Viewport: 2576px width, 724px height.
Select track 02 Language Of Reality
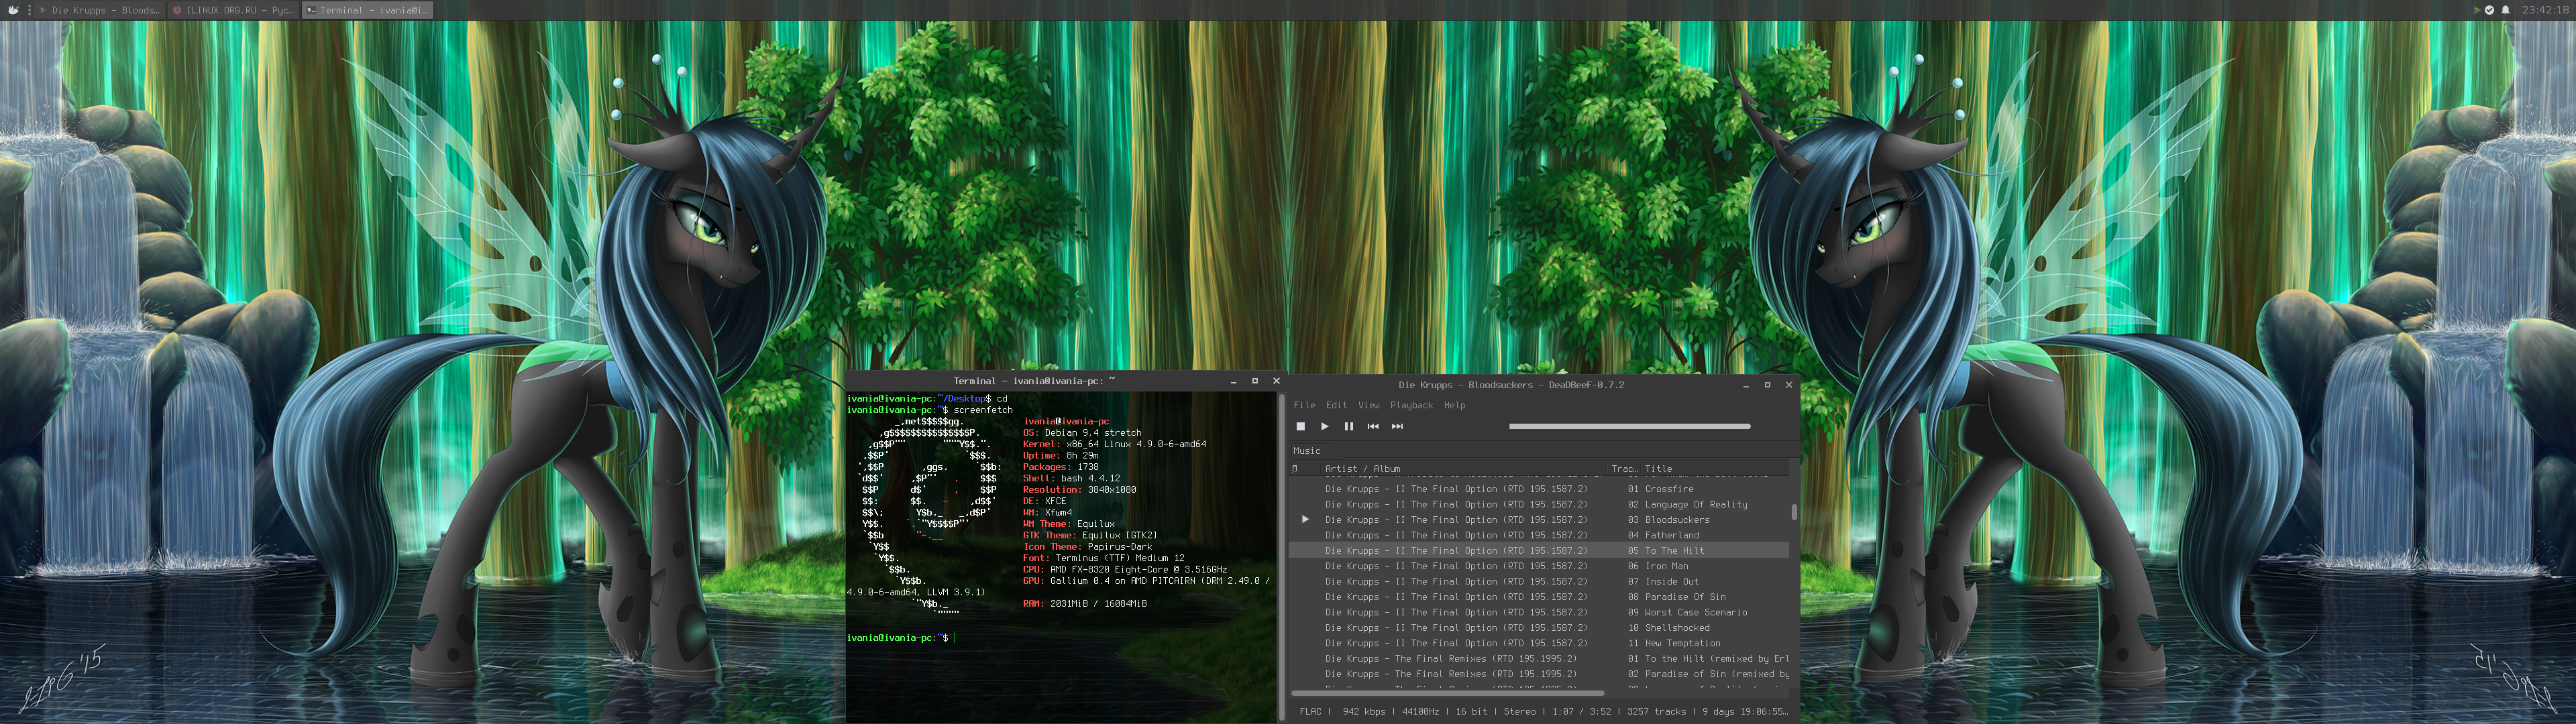coord(1538,504)
